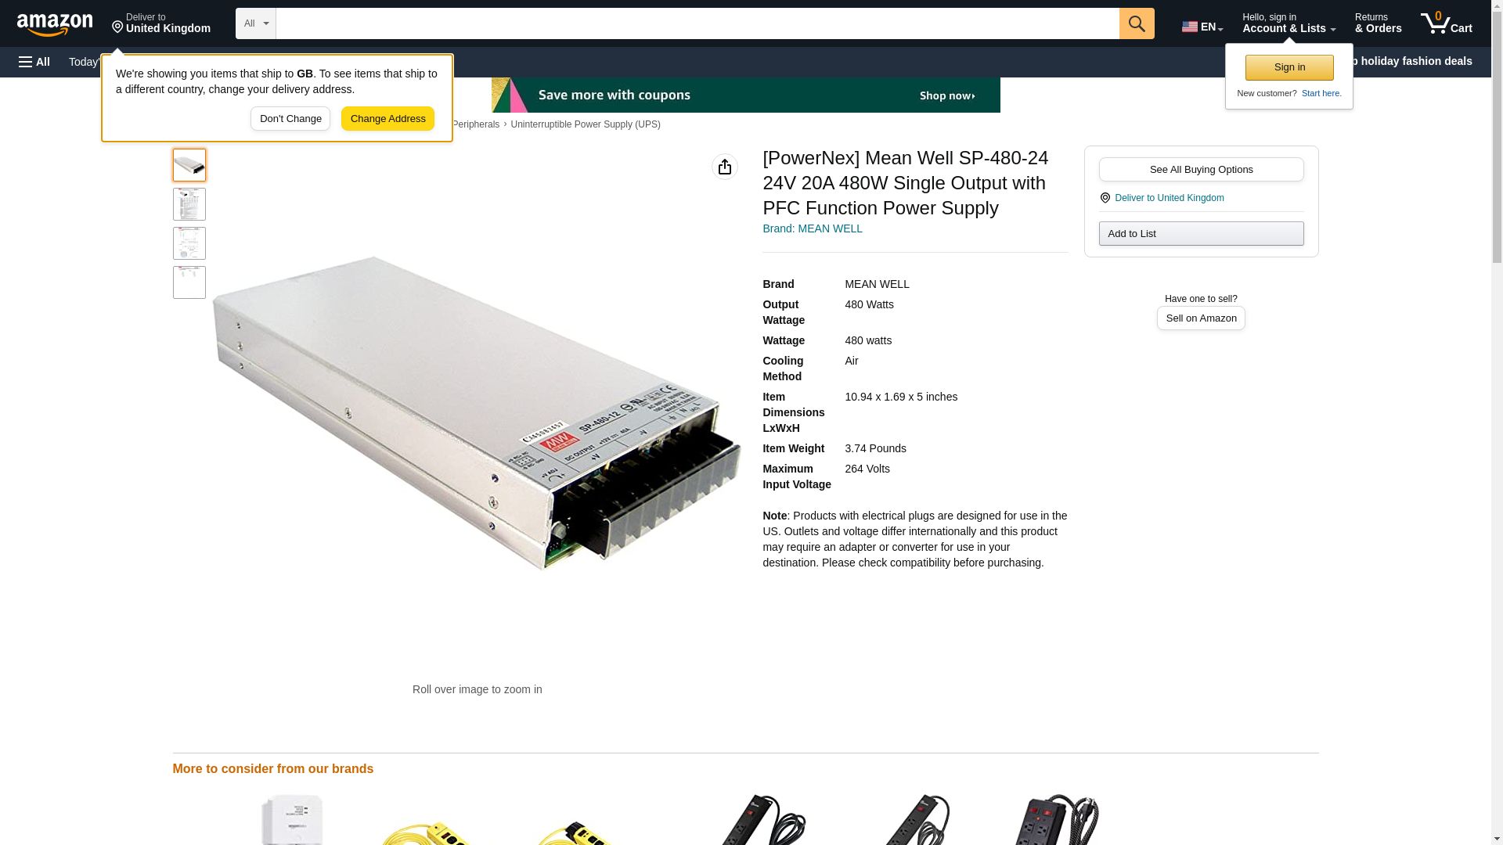Open Returns & Orders

click(x=1379, y=23)
